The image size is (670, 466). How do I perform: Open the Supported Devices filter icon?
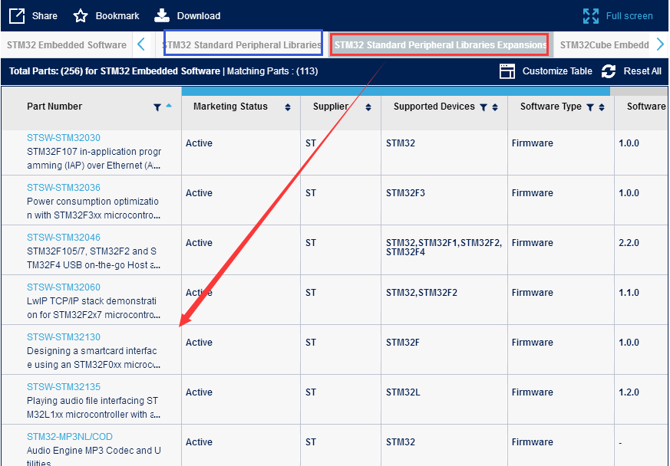pyautogui.click(x=484, y=107)
